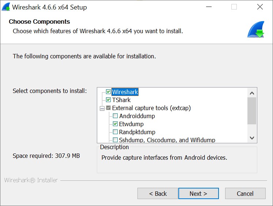Click the component list scroll up arrow
Screen dimensions: 273x206
[x=252, y=93]
